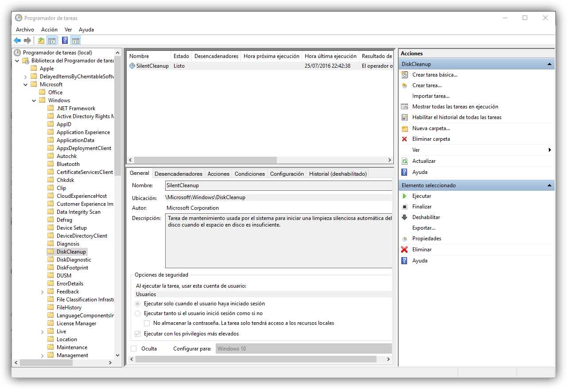
Task: Click Importar tarea... in the actions pane
Action: 431,96
